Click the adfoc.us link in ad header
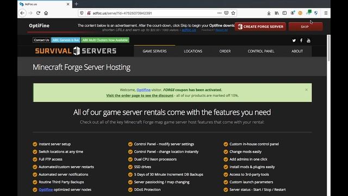The height and width of the screenshot is (196, 348). pyautogui.click(x=189, y=30)
